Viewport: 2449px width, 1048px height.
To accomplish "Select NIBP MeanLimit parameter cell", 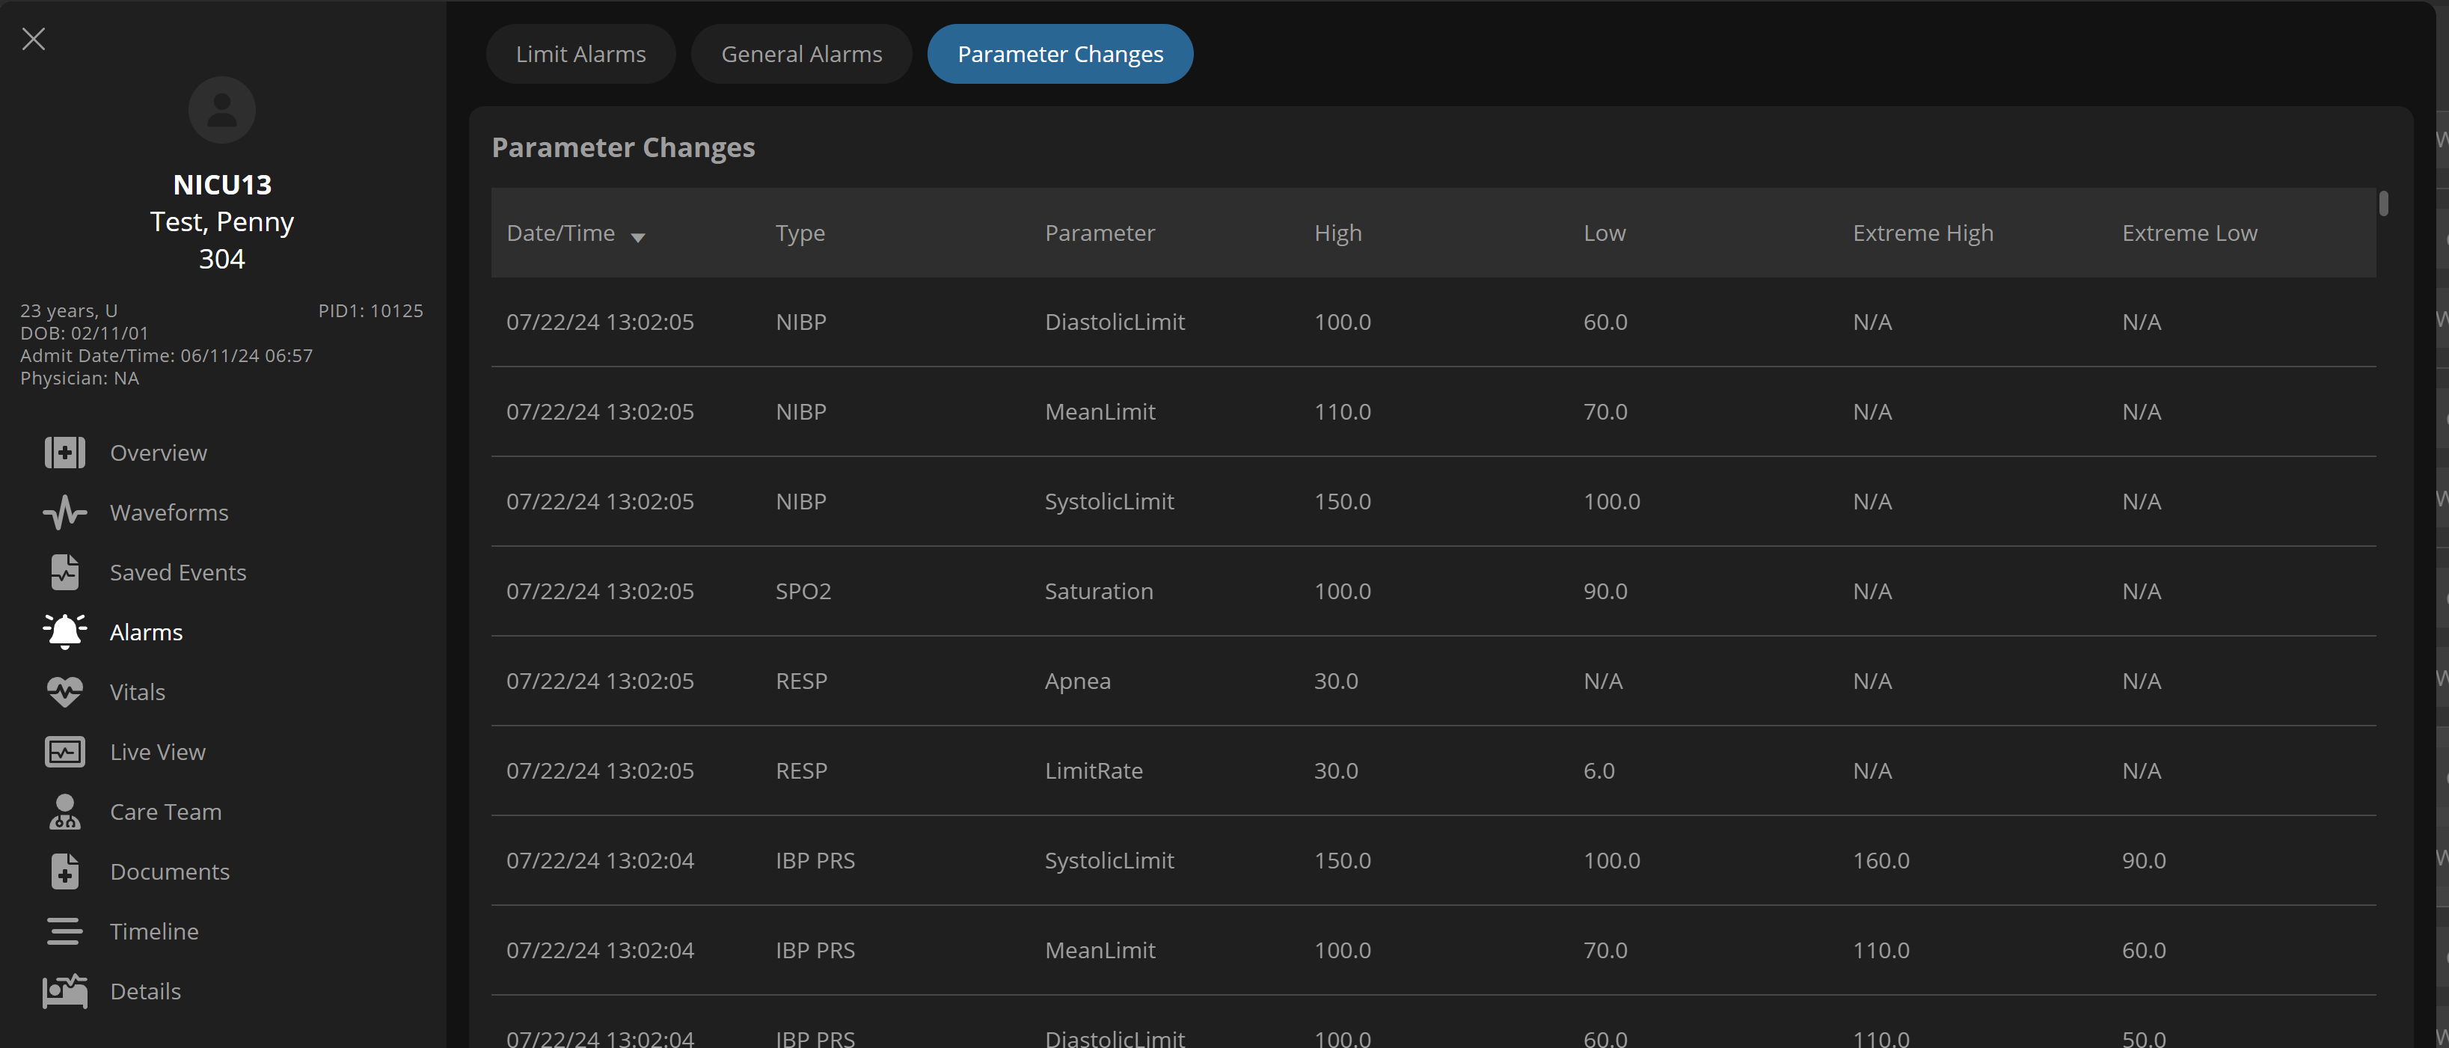I will click(1100, 411).
